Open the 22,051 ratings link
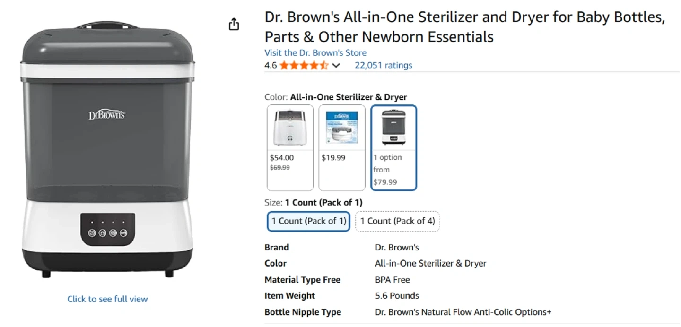The image size is (681, 327). tap(384, 65)
